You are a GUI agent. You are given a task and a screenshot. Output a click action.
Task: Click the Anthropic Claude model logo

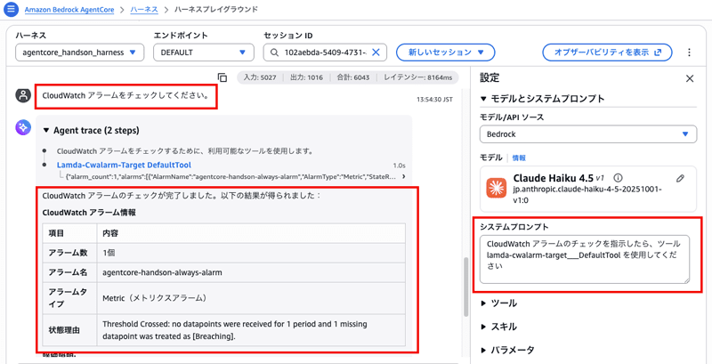coord(497,188)
